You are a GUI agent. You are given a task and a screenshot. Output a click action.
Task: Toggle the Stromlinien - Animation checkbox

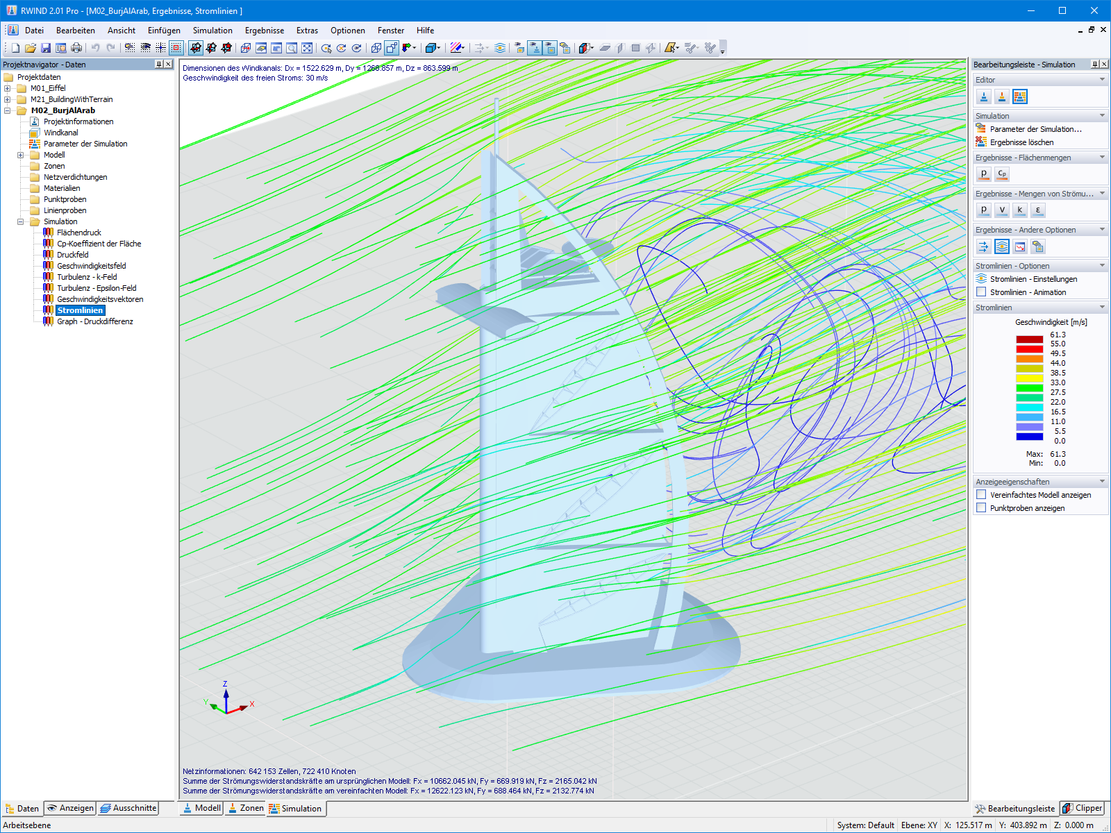(x=981, y=292)
